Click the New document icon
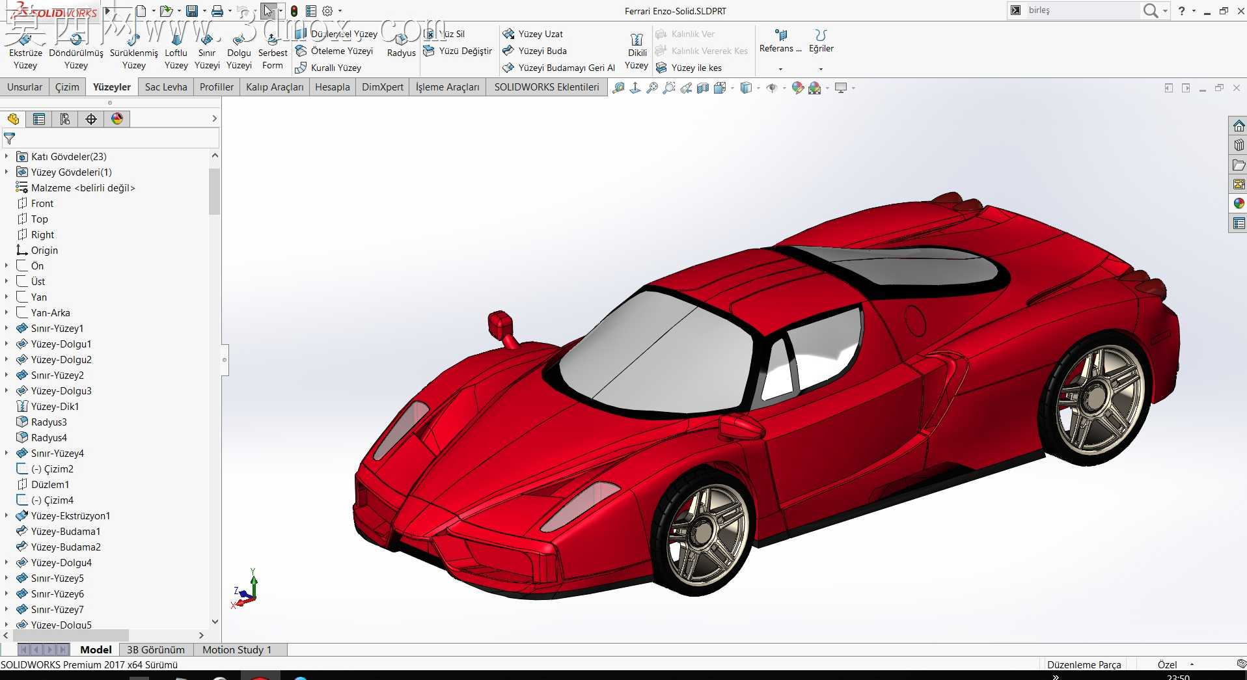The width and height of the screenshot is (1247, 680). pyautogui.click(x=141, y=11)
